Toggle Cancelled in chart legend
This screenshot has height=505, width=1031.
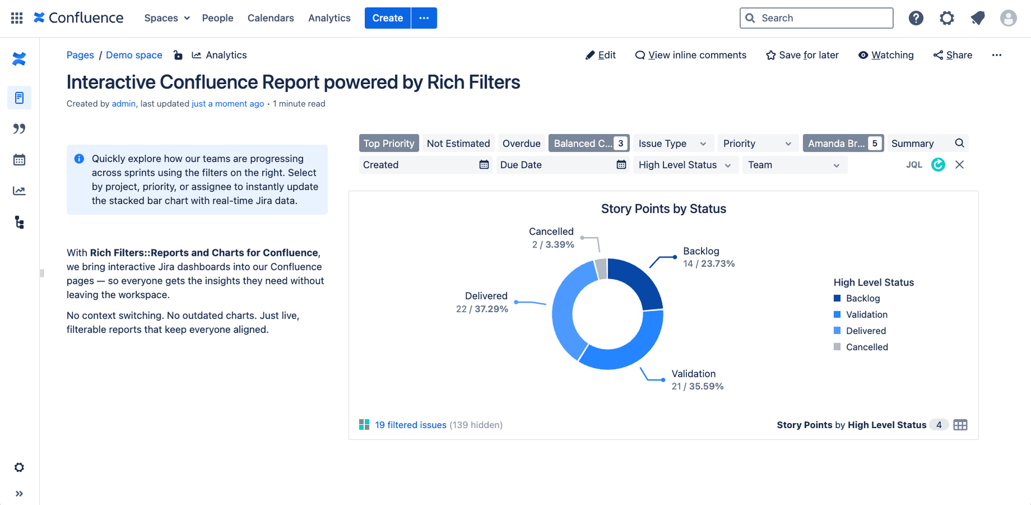[x=861, y=347]
